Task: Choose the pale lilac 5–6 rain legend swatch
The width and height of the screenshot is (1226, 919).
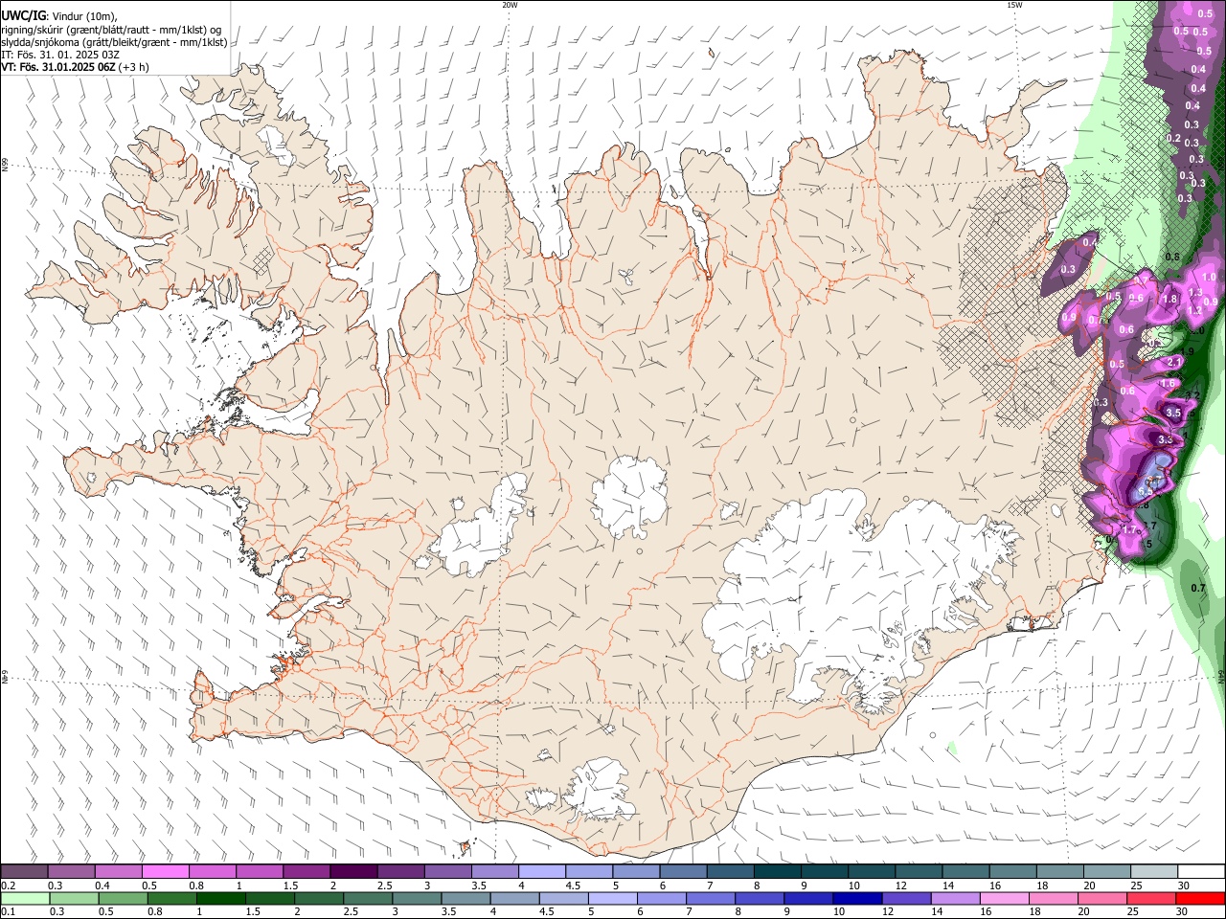Action: [615, 898]
